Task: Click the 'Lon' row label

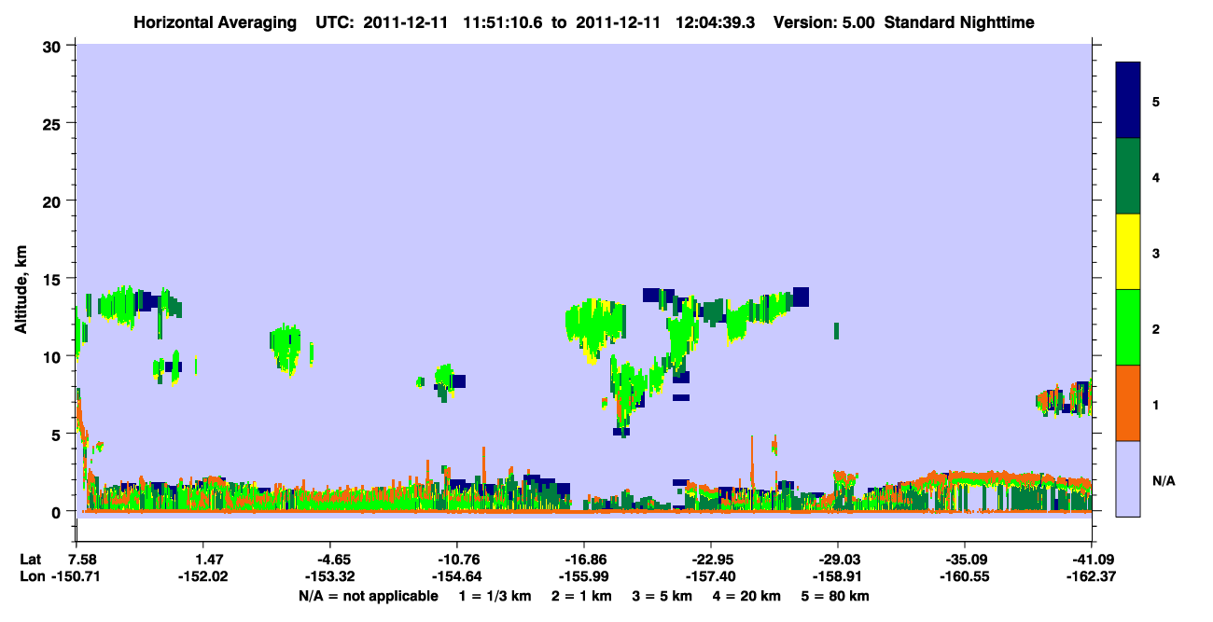Action: [32, 577]
